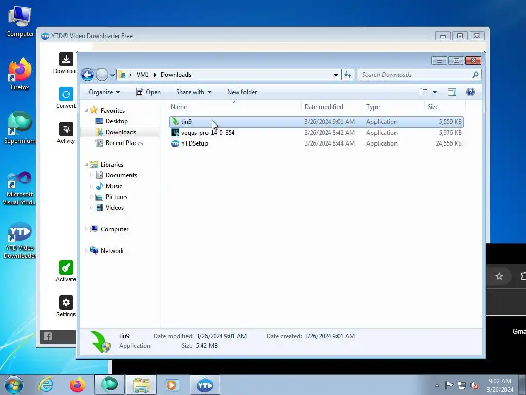Click the search magnifier icon in Explorer
Screen dimensions: 526x395
pyautogui.click(x=475, y=75)
